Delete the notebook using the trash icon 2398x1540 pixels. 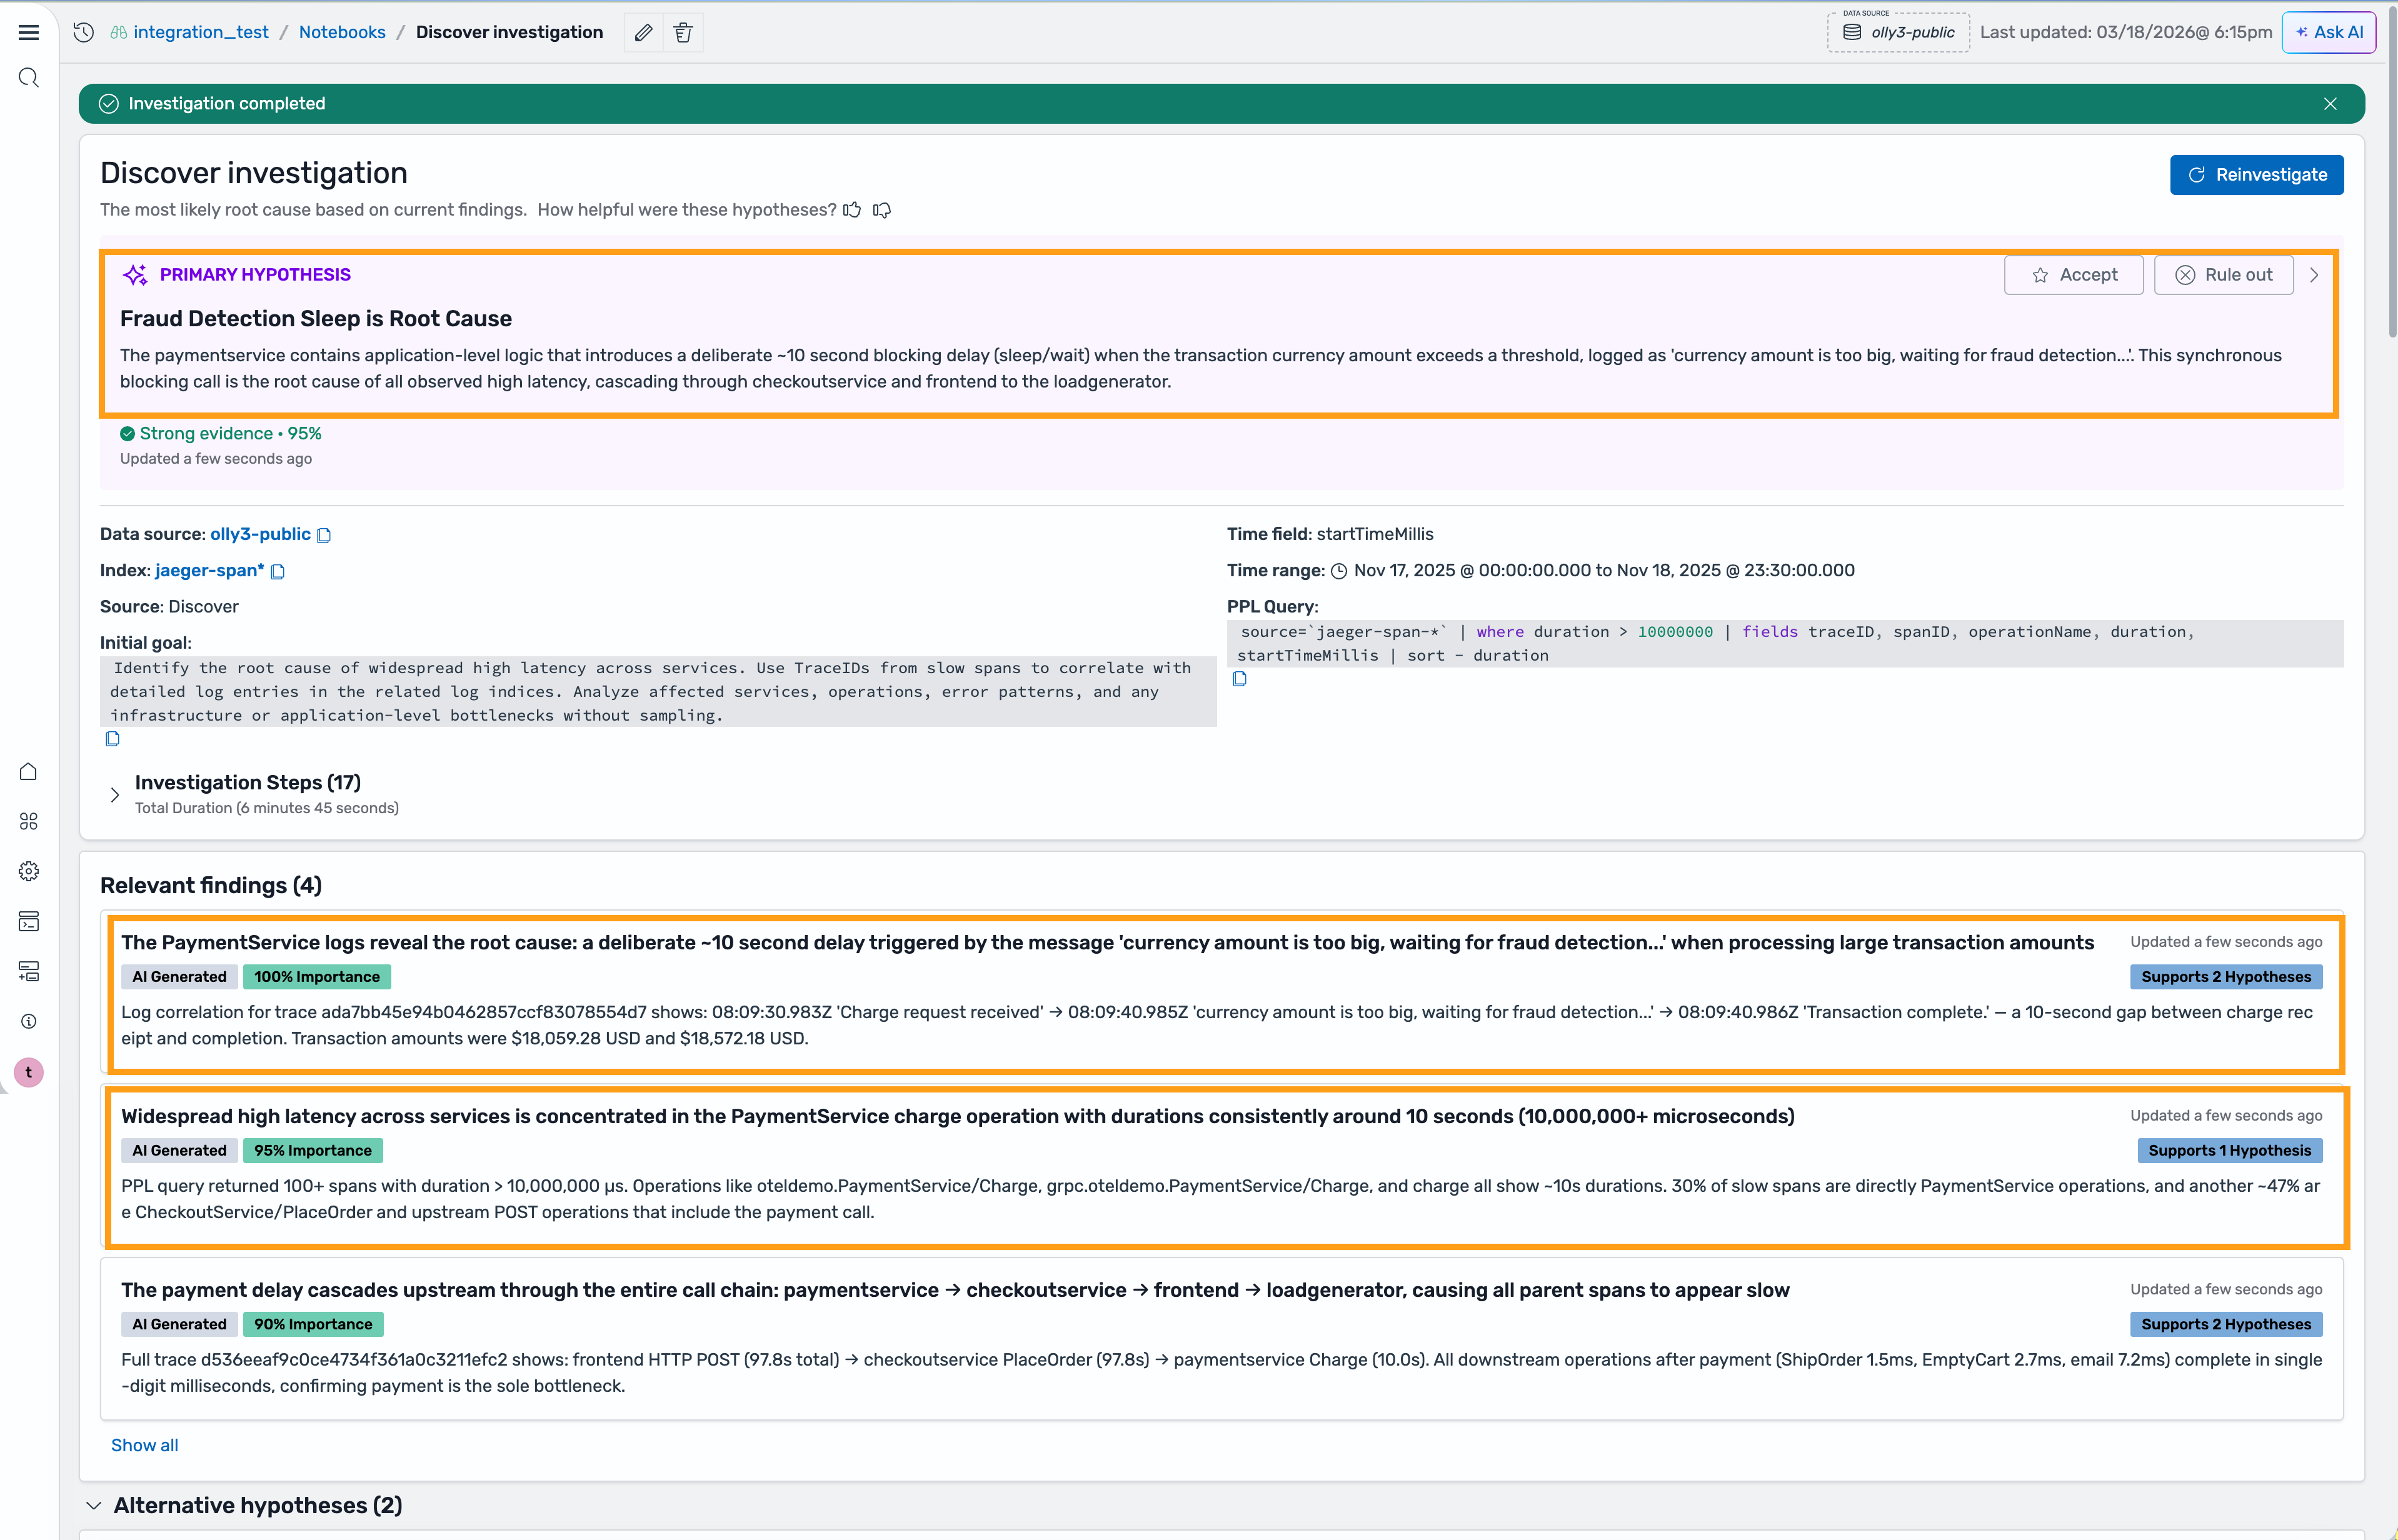click(683, 32)
